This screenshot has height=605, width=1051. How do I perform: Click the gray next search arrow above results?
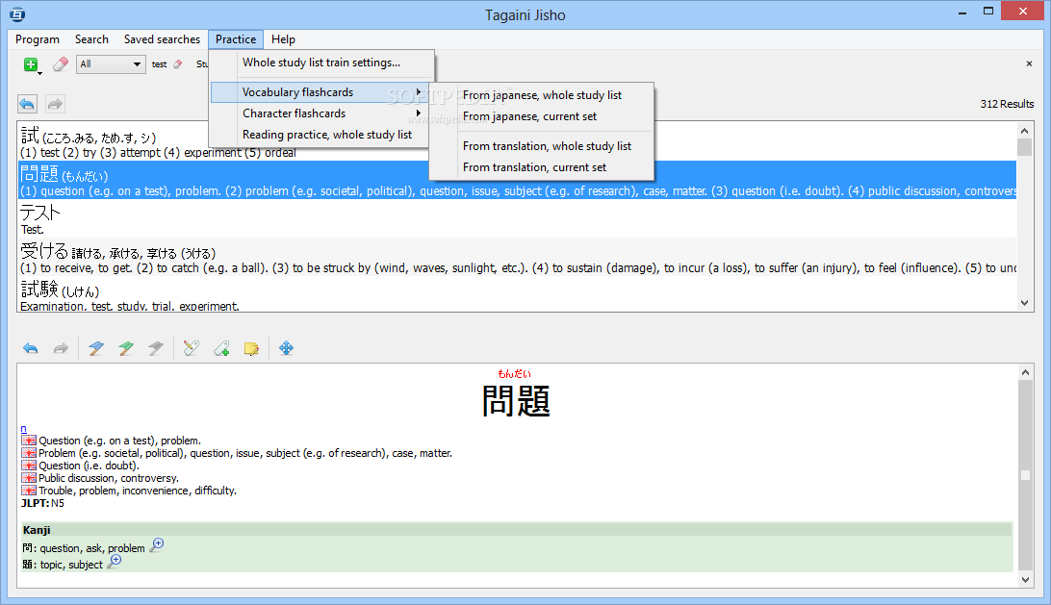tap(55, 104)
